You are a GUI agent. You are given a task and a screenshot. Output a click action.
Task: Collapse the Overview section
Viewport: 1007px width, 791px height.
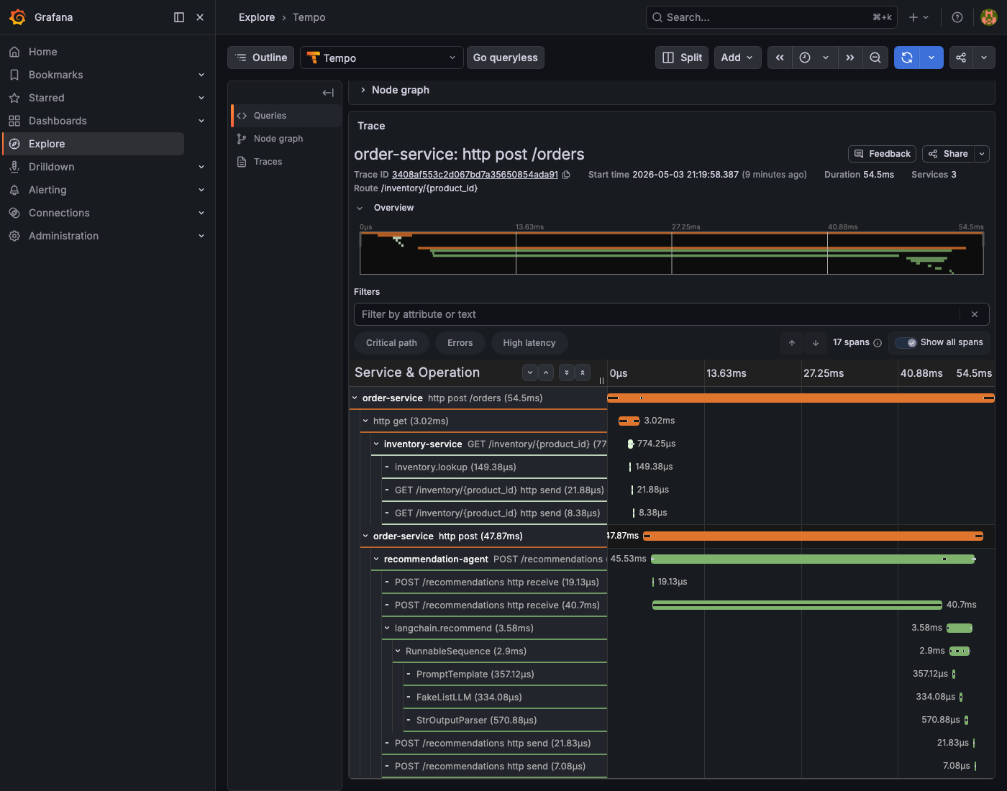click(x=360, y=208)
